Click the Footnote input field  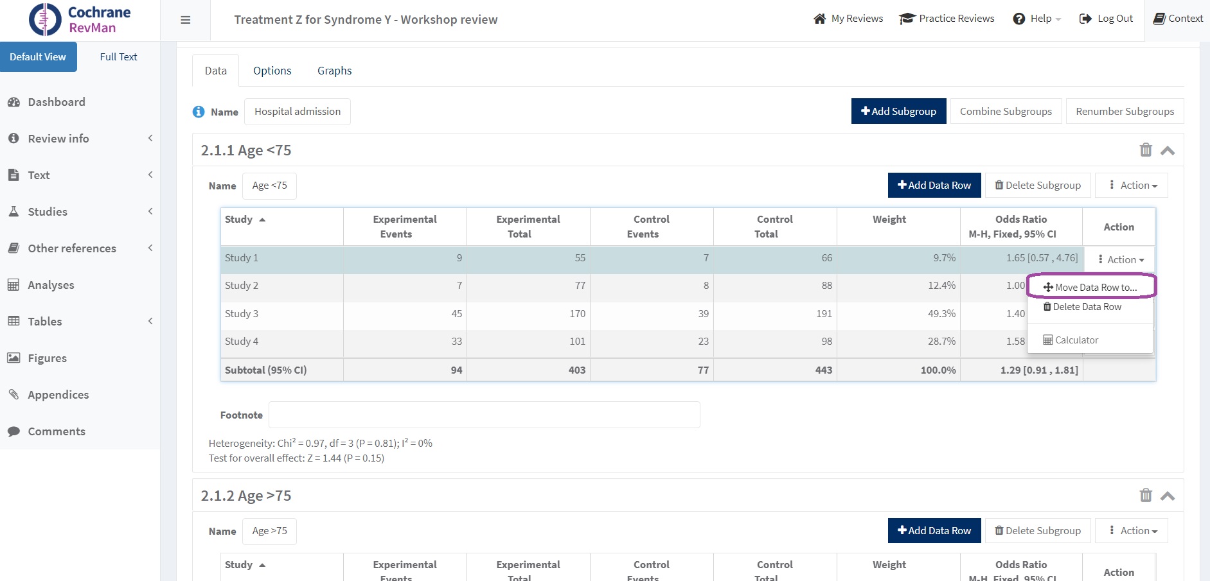point(484,415)
